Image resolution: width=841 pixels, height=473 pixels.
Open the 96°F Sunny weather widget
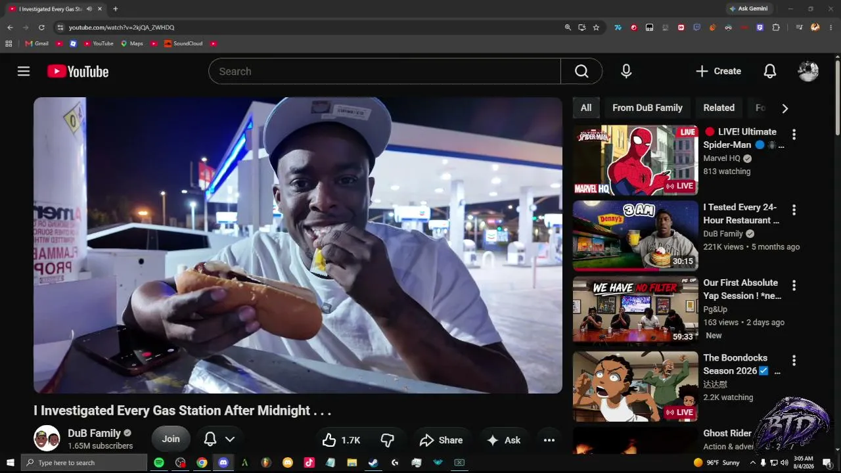[716, 462]
